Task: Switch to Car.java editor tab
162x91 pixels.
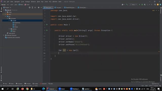Action: (x=58, y=8)
